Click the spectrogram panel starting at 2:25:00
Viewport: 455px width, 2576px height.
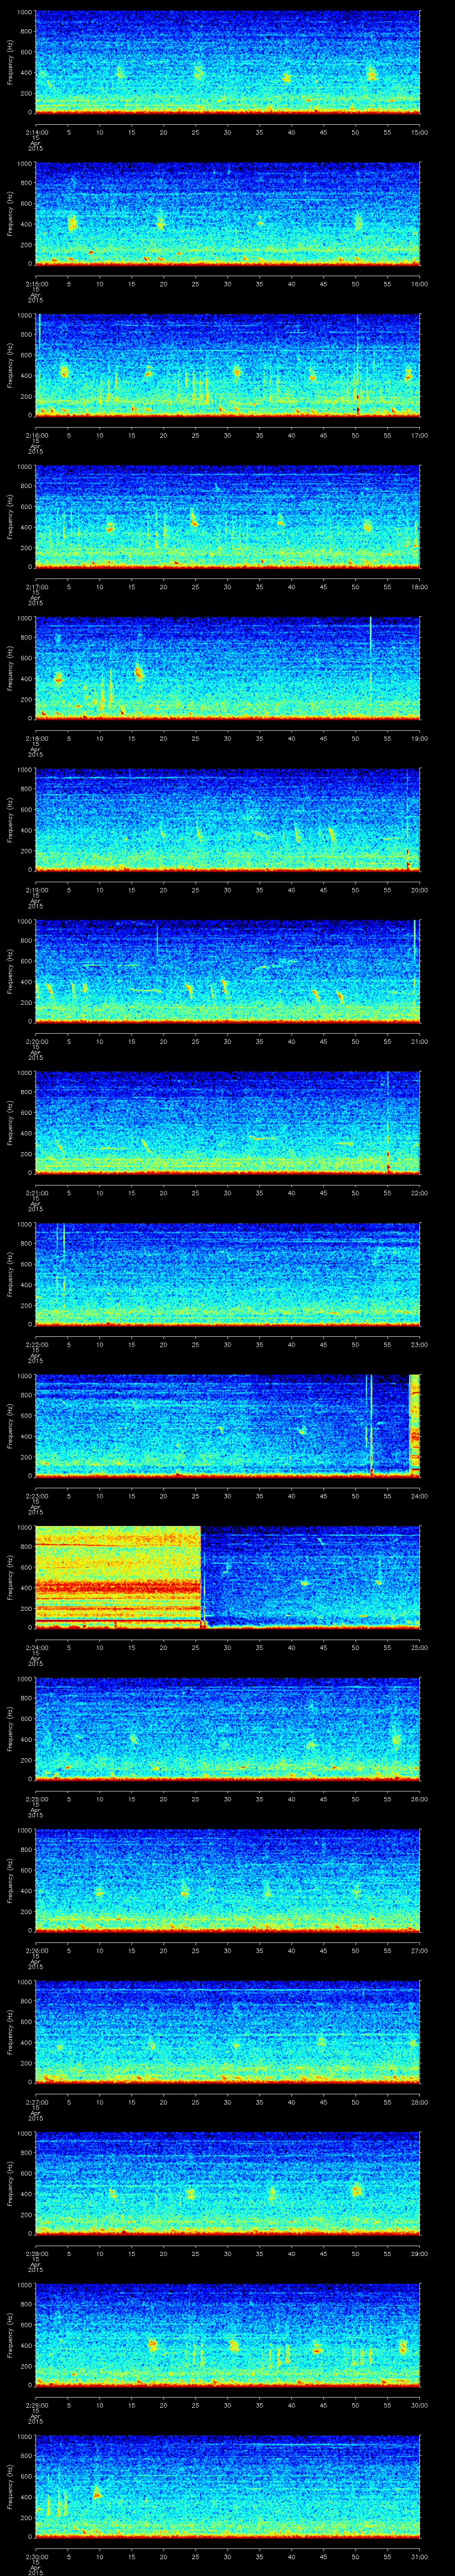pos(228,1729)
